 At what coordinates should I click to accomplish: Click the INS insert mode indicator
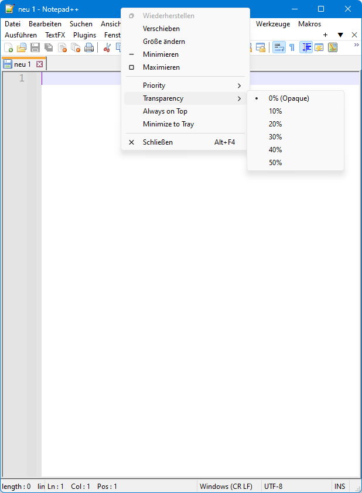click(x=340, y=487)
